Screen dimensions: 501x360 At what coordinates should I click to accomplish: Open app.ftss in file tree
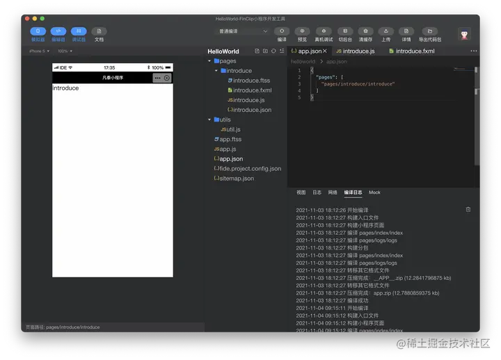click(x=228, y=139)
